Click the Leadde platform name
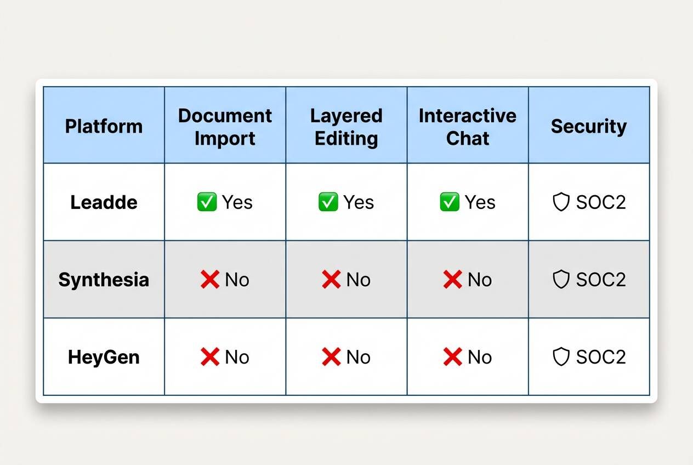The width and height of the screenshot is (693, 465). 104,202
